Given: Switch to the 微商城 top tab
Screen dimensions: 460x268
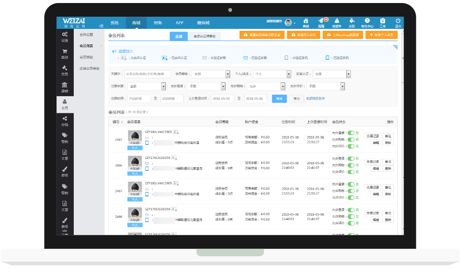Looking at the screenshot, I should (x=203, y=23).
